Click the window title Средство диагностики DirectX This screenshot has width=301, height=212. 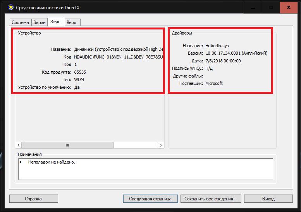(48, 8)
